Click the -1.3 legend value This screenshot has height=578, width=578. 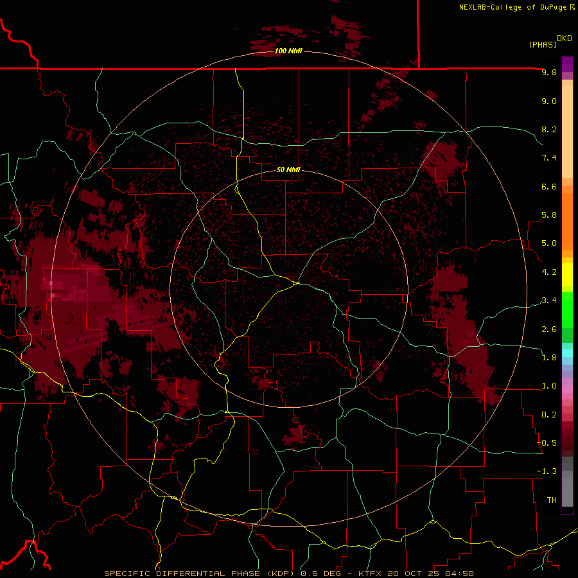(547, 471)
